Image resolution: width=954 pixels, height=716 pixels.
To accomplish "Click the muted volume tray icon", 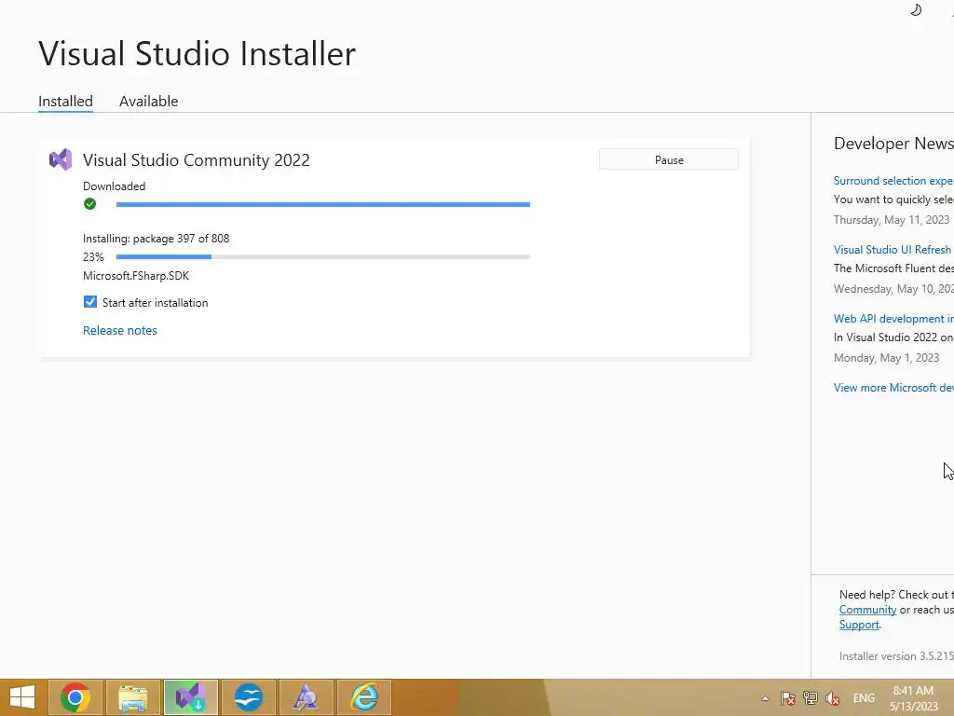I will pyautogui.click(x=833, y=698).
